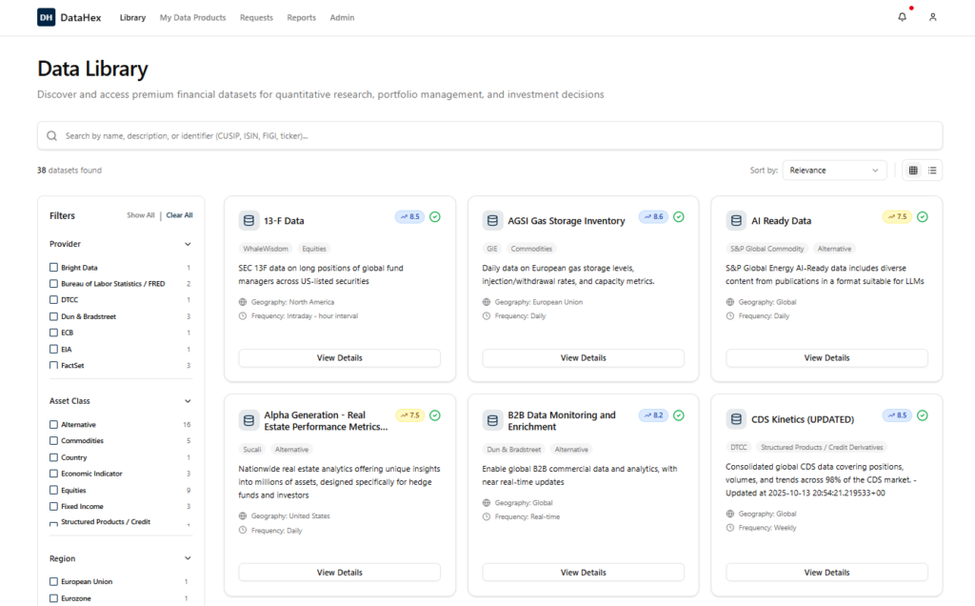This screenshot has width=975, height=606.
Task: Collapse the Region filter section
Action: point(188,558)
